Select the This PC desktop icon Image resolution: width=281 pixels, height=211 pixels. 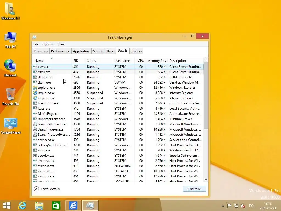[x=11, y=40]
